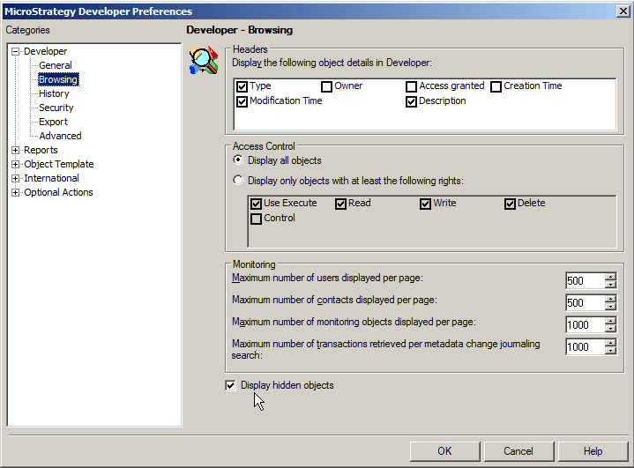Expand the Object Template node
The width and height of the screenshot is (634, 468).
coord(15,165)
